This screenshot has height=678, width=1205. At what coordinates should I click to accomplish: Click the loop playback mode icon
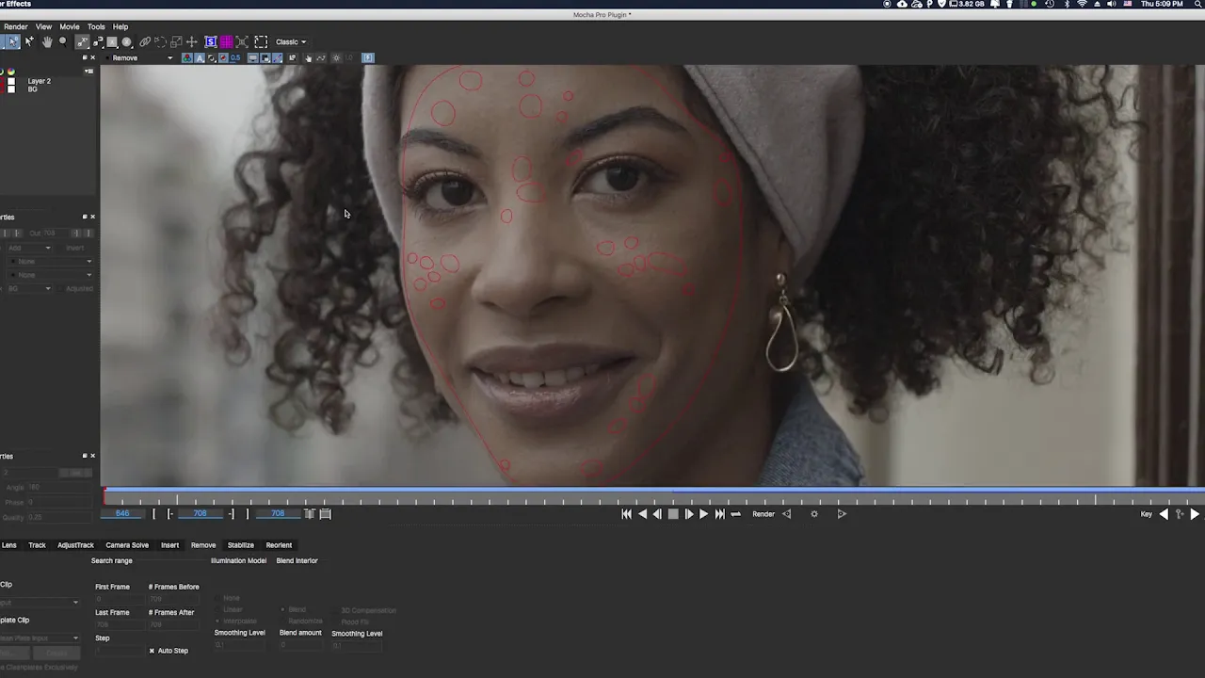tap(736, 514)
